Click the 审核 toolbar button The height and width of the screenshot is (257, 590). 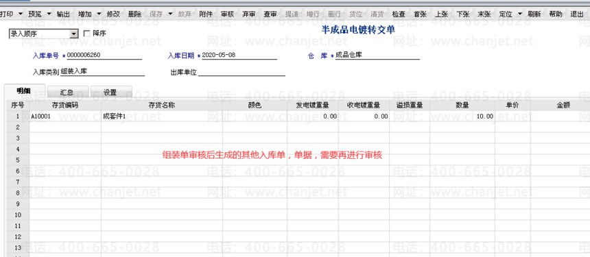click(227, 14)
